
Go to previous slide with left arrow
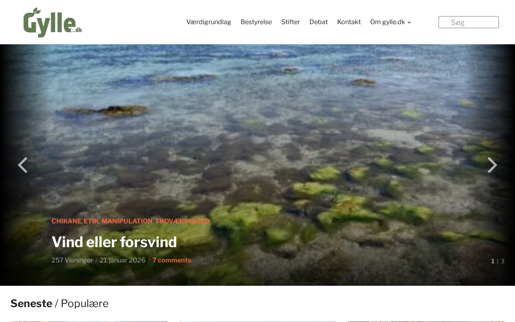[x=23, y=165]
